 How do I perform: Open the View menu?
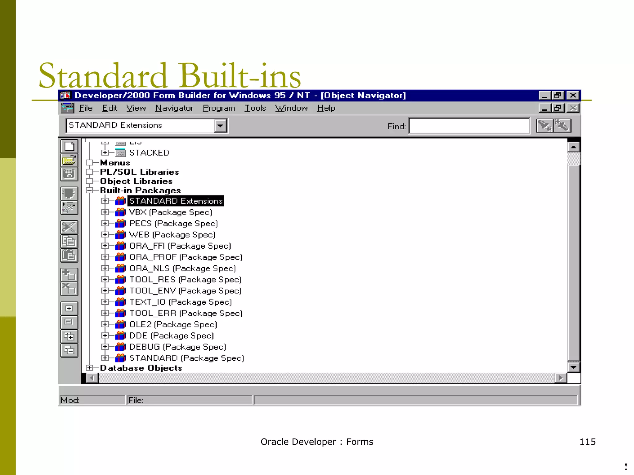[136, 108]
